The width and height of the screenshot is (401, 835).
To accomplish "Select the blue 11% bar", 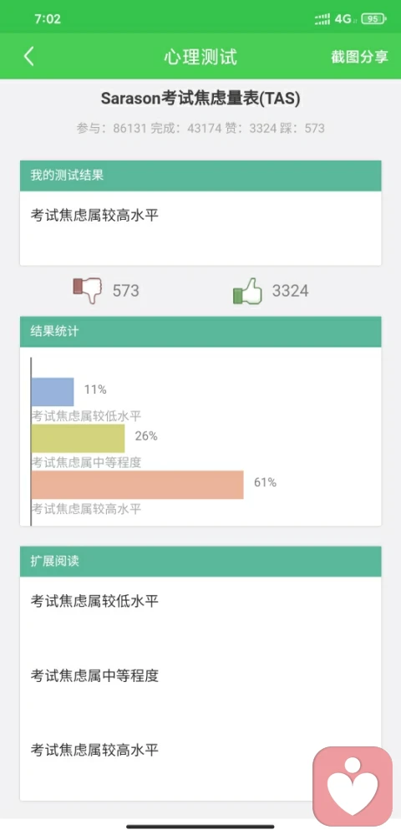I will [x=52, y=392].
